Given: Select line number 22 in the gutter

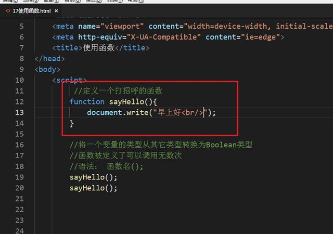Looking at the screenshot, I should point(20,210).
